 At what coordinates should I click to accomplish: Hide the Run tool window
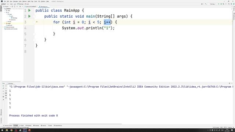pos(232,83)
